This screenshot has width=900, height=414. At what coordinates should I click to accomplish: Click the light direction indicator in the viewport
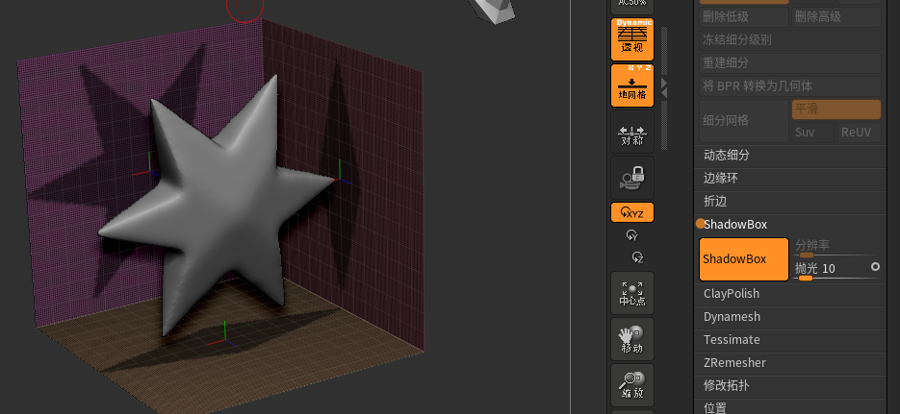pyautogui.click(x=492, y=11)
